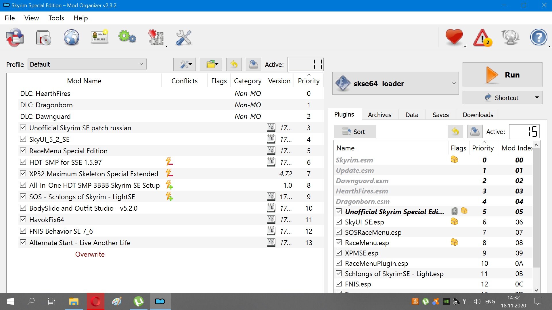Open Opera browser from taskbar
552x310 pixels.
click(x=95, y=301)
